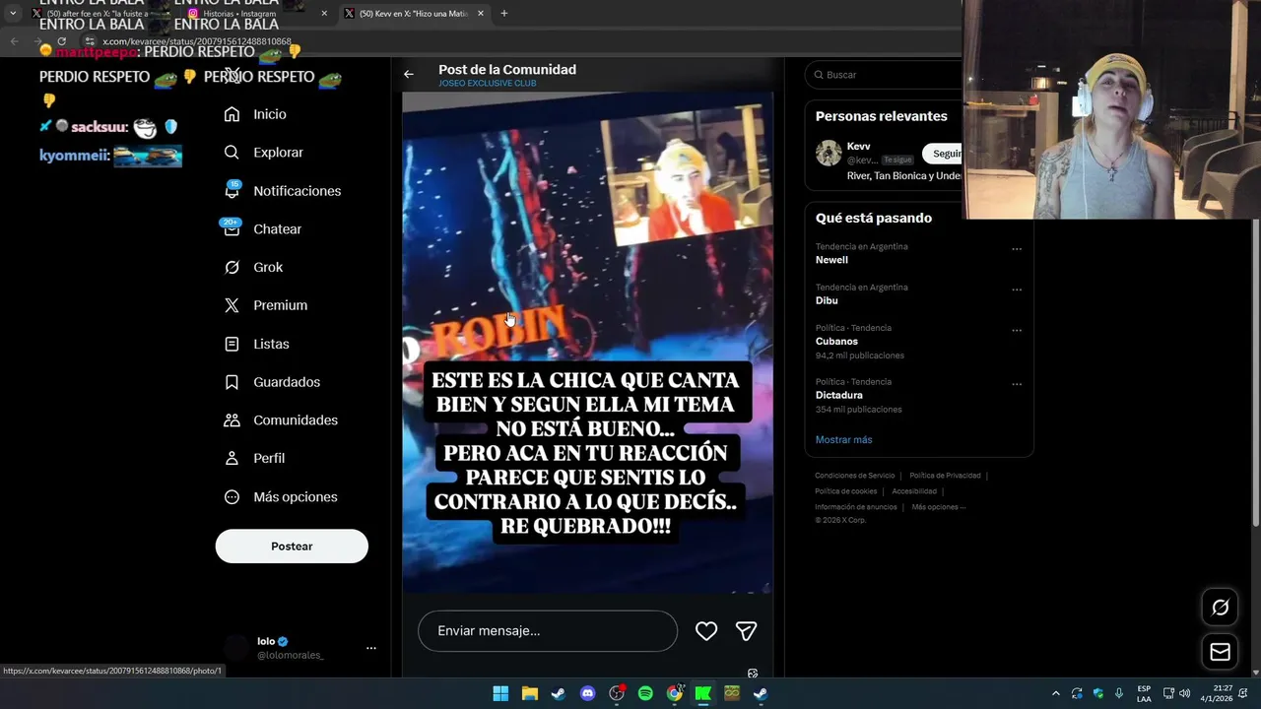Click browser forward navigation arrow
Screen dimensions: 1261x709
(37, 41)
